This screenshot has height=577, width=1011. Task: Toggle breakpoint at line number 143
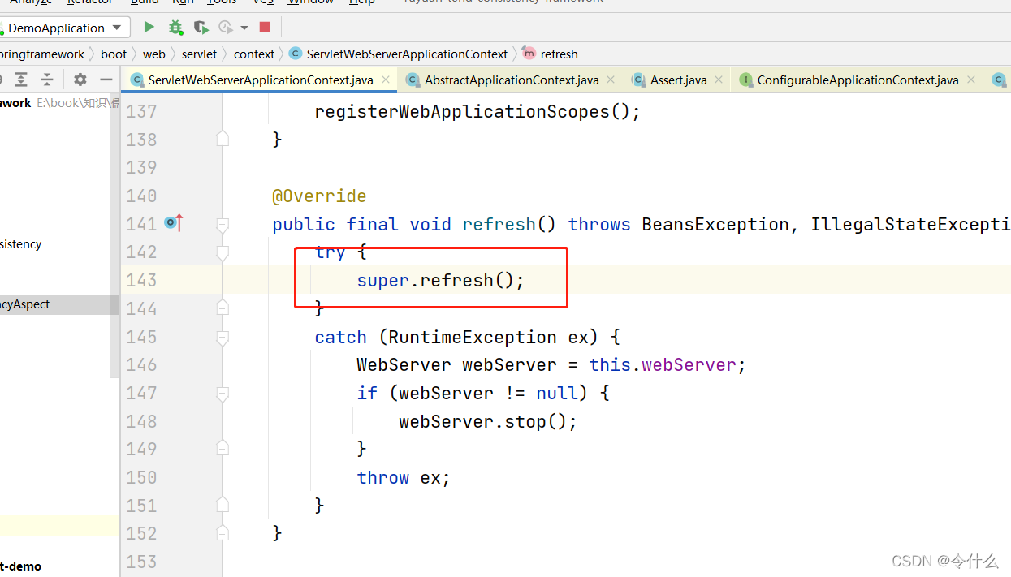tap(141, 280)
